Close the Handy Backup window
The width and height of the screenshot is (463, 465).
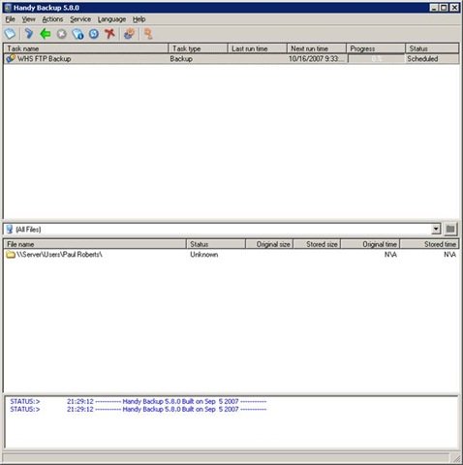[x=454, y=8]
